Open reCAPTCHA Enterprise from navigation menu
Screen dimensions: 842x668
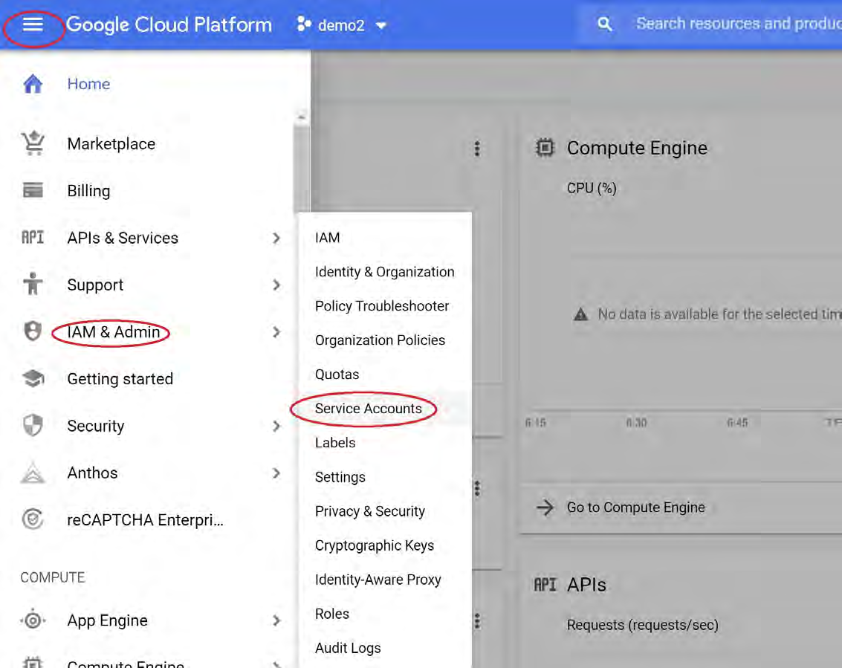pos(145,520)
